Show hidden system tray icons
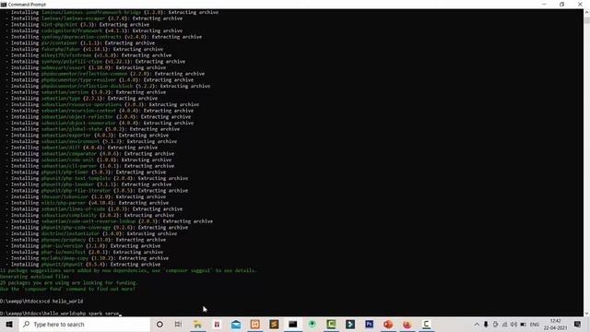This screenshot has width=590, height=332. (x=477, y=324)
